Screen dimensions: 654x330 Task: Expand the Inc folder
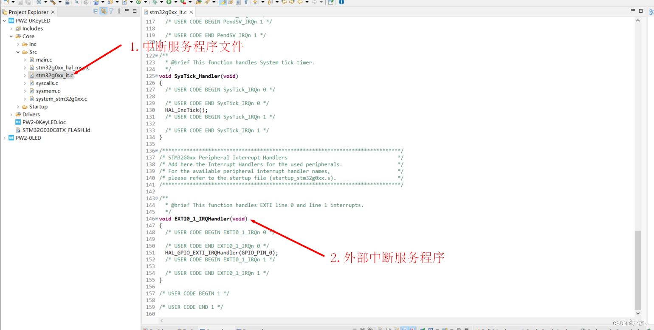(18, 44)
